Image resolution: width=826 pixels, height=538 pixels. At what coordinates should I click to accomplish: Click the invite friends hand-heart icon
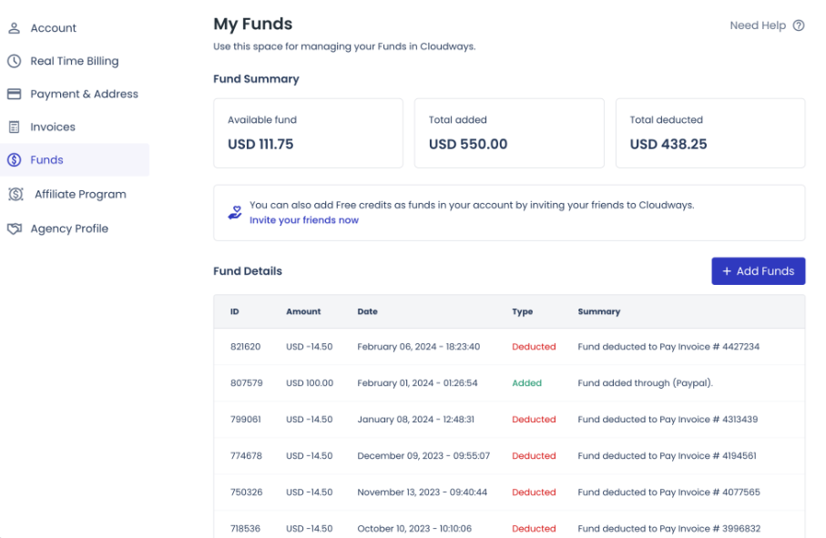234,212
